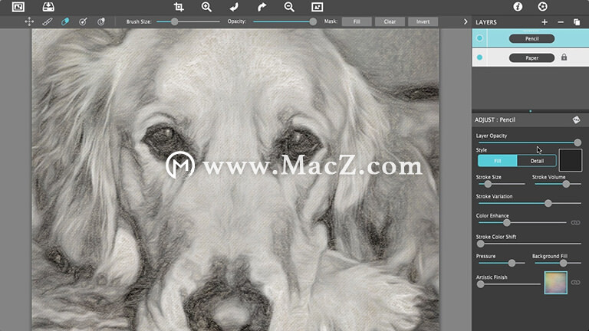Remove layer with the minus icon
Screen dimensions: 589x331
(x=561, y=22)
